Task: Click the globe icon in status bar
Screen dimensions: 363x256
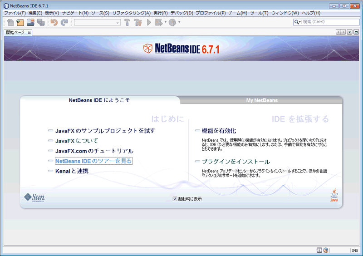Action: point(326,250)
